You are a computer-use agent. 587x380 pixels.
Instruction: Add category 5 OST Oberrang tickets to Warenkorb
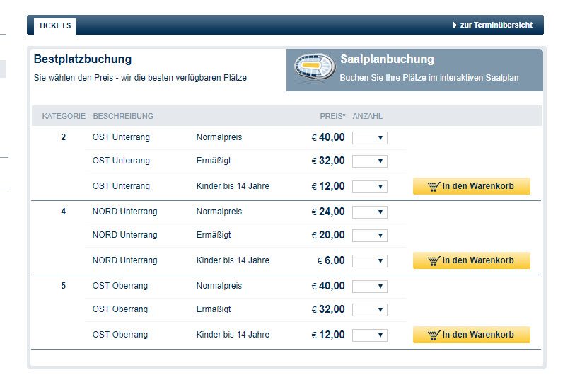coord(471,335)
